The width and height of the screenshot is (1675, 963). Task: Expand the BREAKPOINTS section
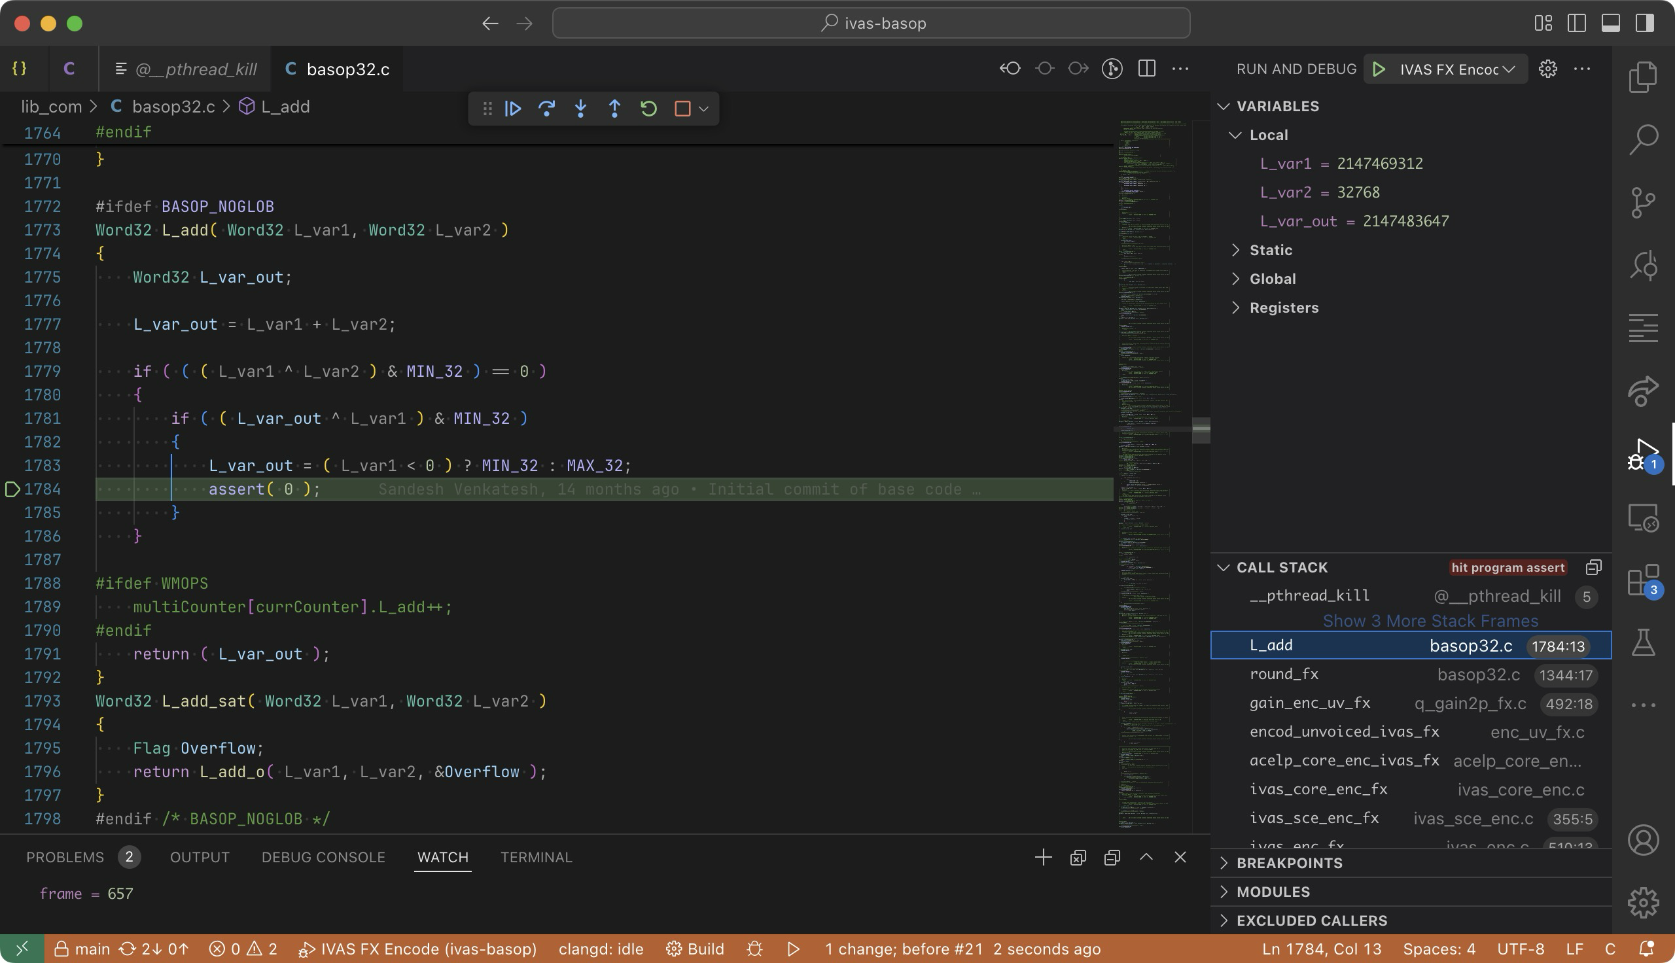(1289, 863)
